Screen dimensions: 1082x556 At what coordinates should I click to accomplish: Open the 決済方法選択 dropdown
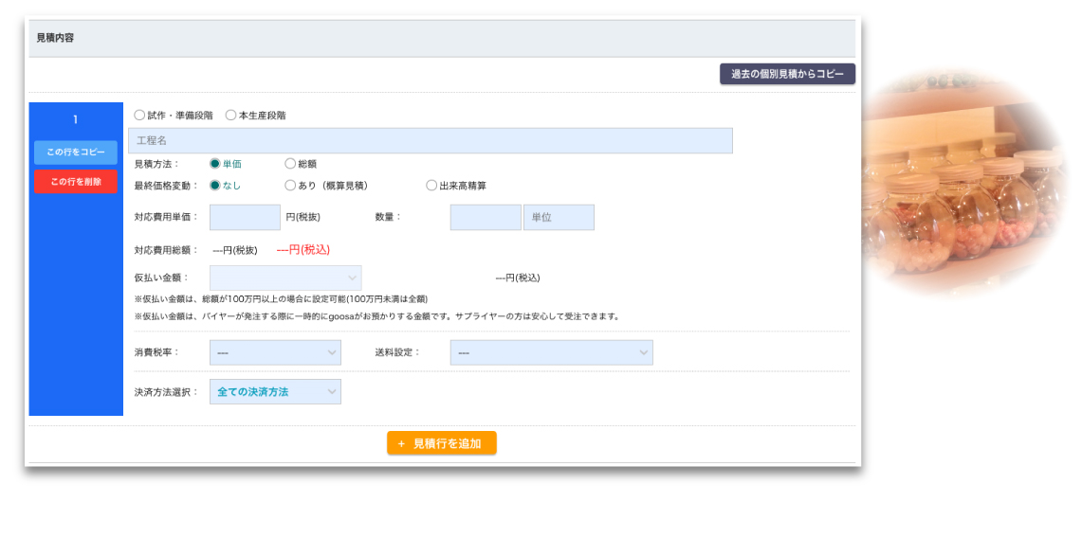275,391
